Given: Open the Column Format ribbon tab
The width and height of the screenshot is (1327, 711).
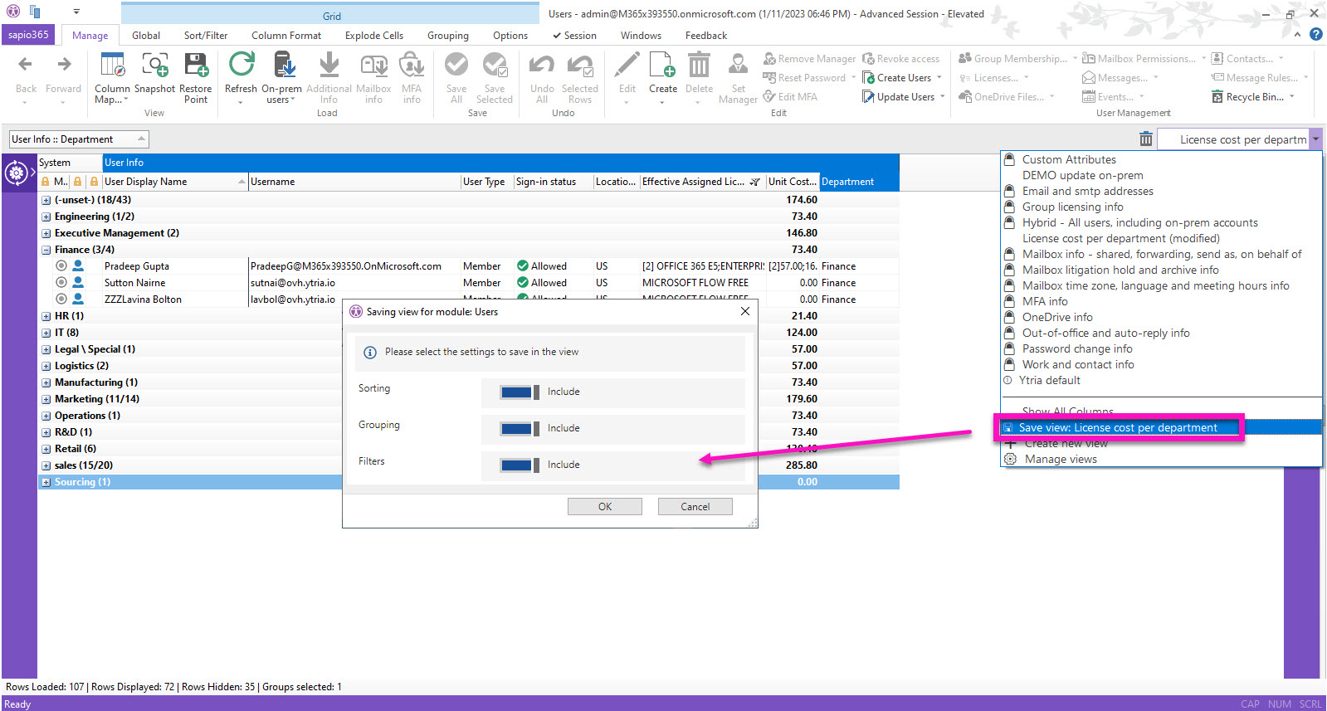Looking at the screenshot, I should point(286,36).
